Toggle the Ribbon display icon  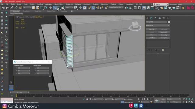pyautogui.click(x=144, y=8)
